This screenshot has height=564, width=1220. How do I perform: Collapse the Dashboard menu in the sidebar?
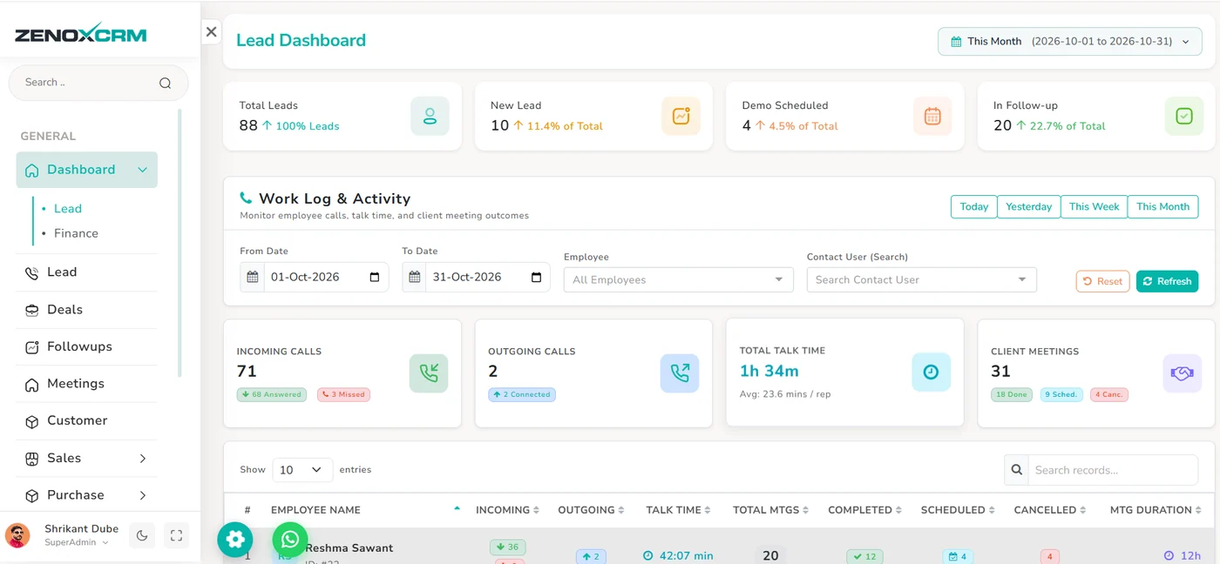pyautogui.click(x=86, y=170)
